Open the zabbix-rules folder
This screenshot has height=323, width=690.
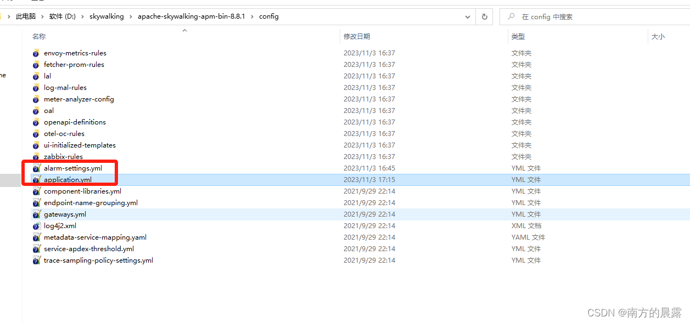pyautogui.click(x=62, y=156)
